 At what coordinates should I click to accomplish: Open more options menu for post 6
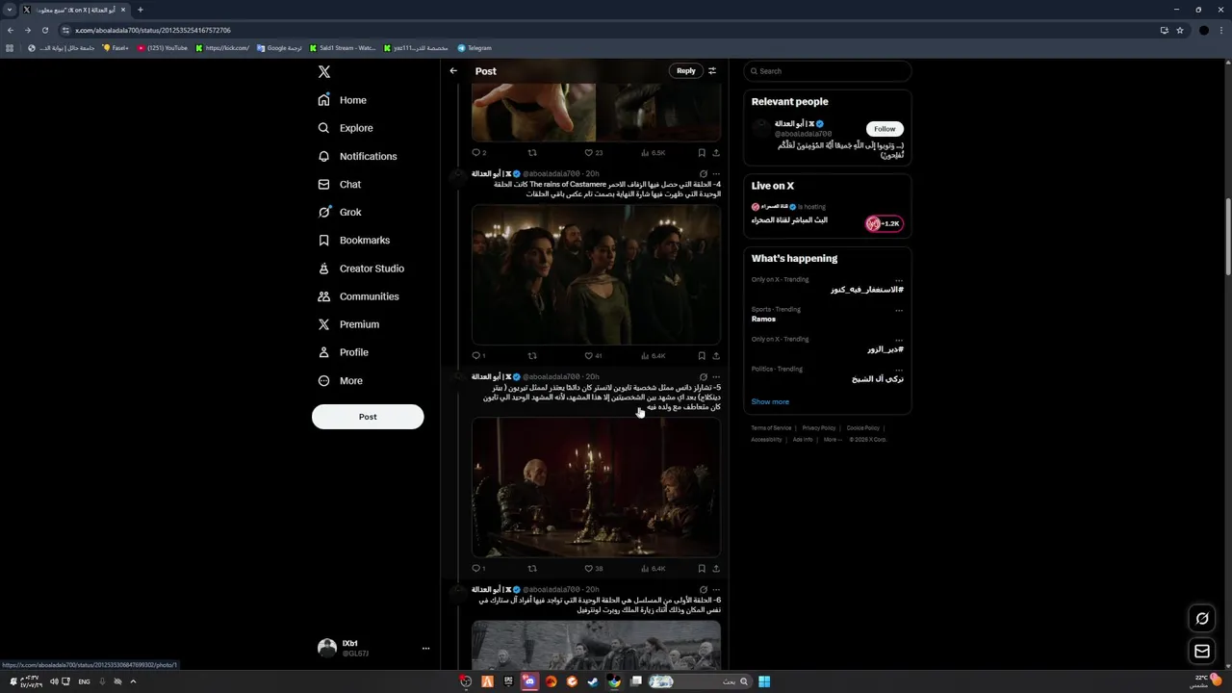coord(715,590)
